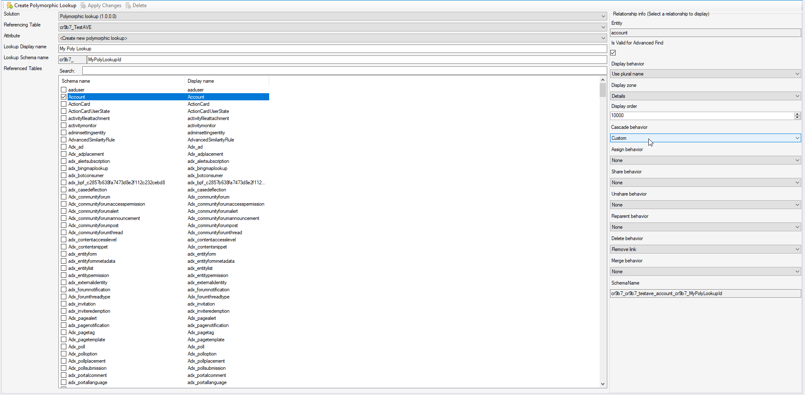This screenshot has height=395, width=805.
Task: Open the Display zone dropdown
Action: pyautogui.click(x=705, y=96)
